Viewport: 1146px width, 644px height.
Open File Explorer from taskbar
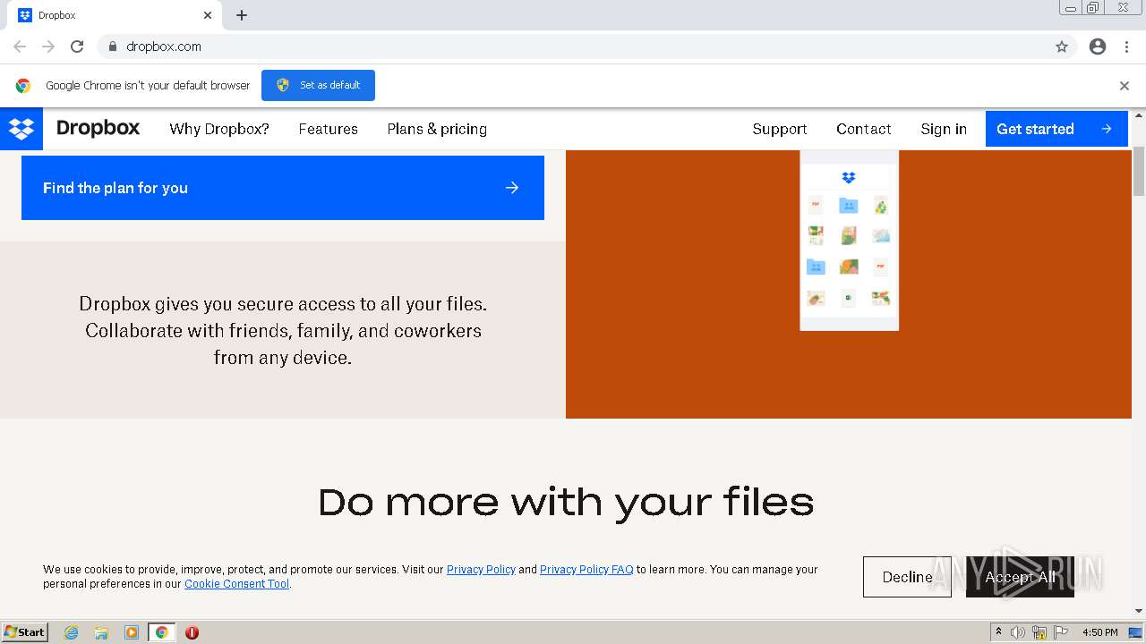(x=101, y=632)
